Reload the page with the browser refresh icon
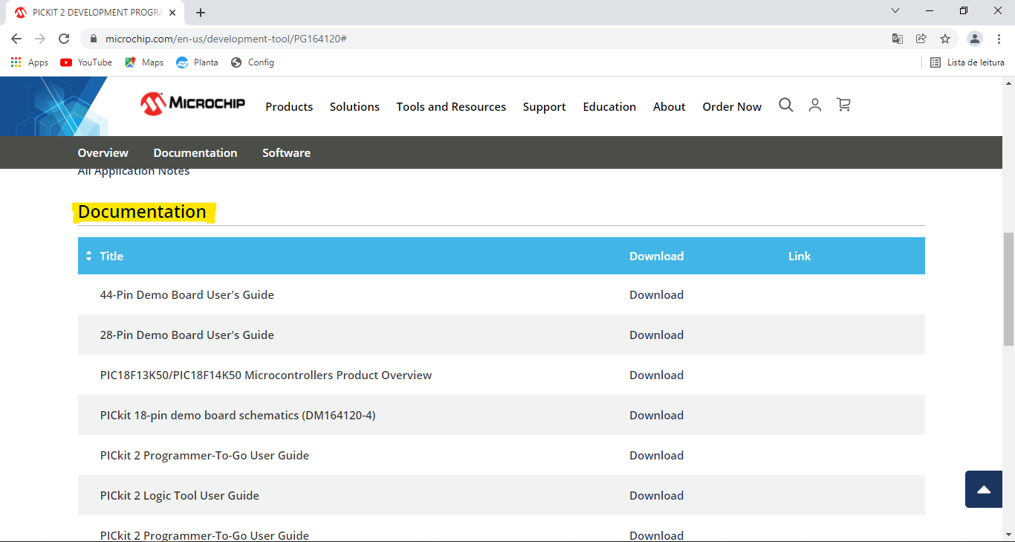1015x542 pixels. coord(64,39)
